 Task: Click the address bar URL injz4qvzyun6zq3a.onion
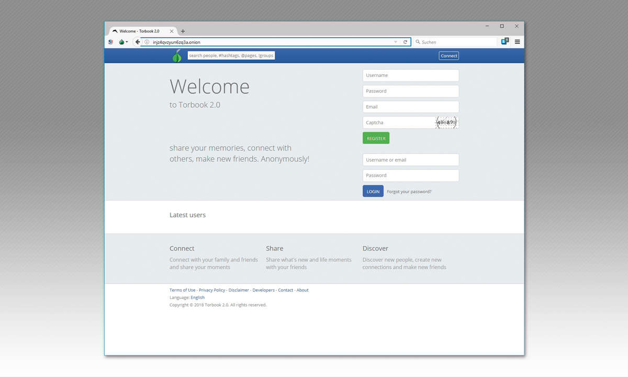(x=176, y=42)
